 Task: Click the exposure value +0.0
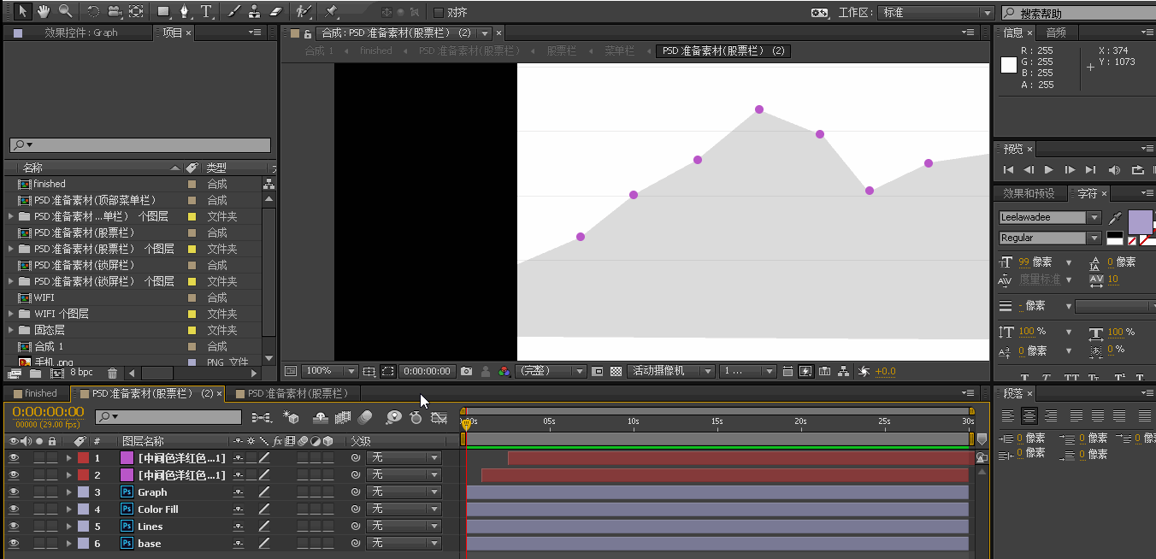click(x=886, y=371)
